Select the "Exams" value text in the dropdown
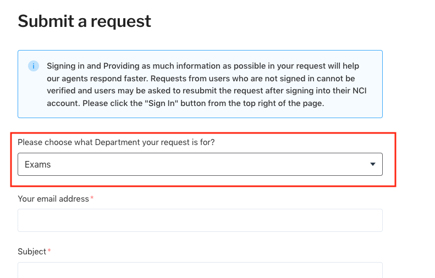 38,164
